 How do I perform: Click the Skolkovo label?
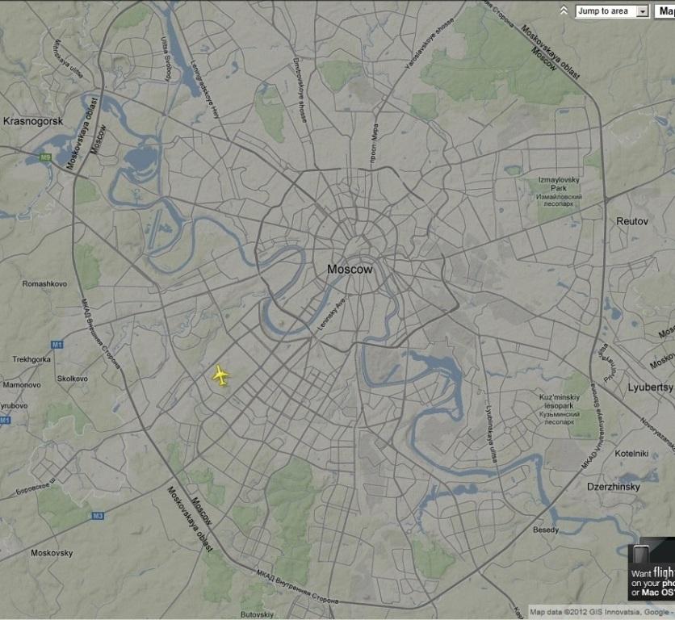tap(73, 379)
